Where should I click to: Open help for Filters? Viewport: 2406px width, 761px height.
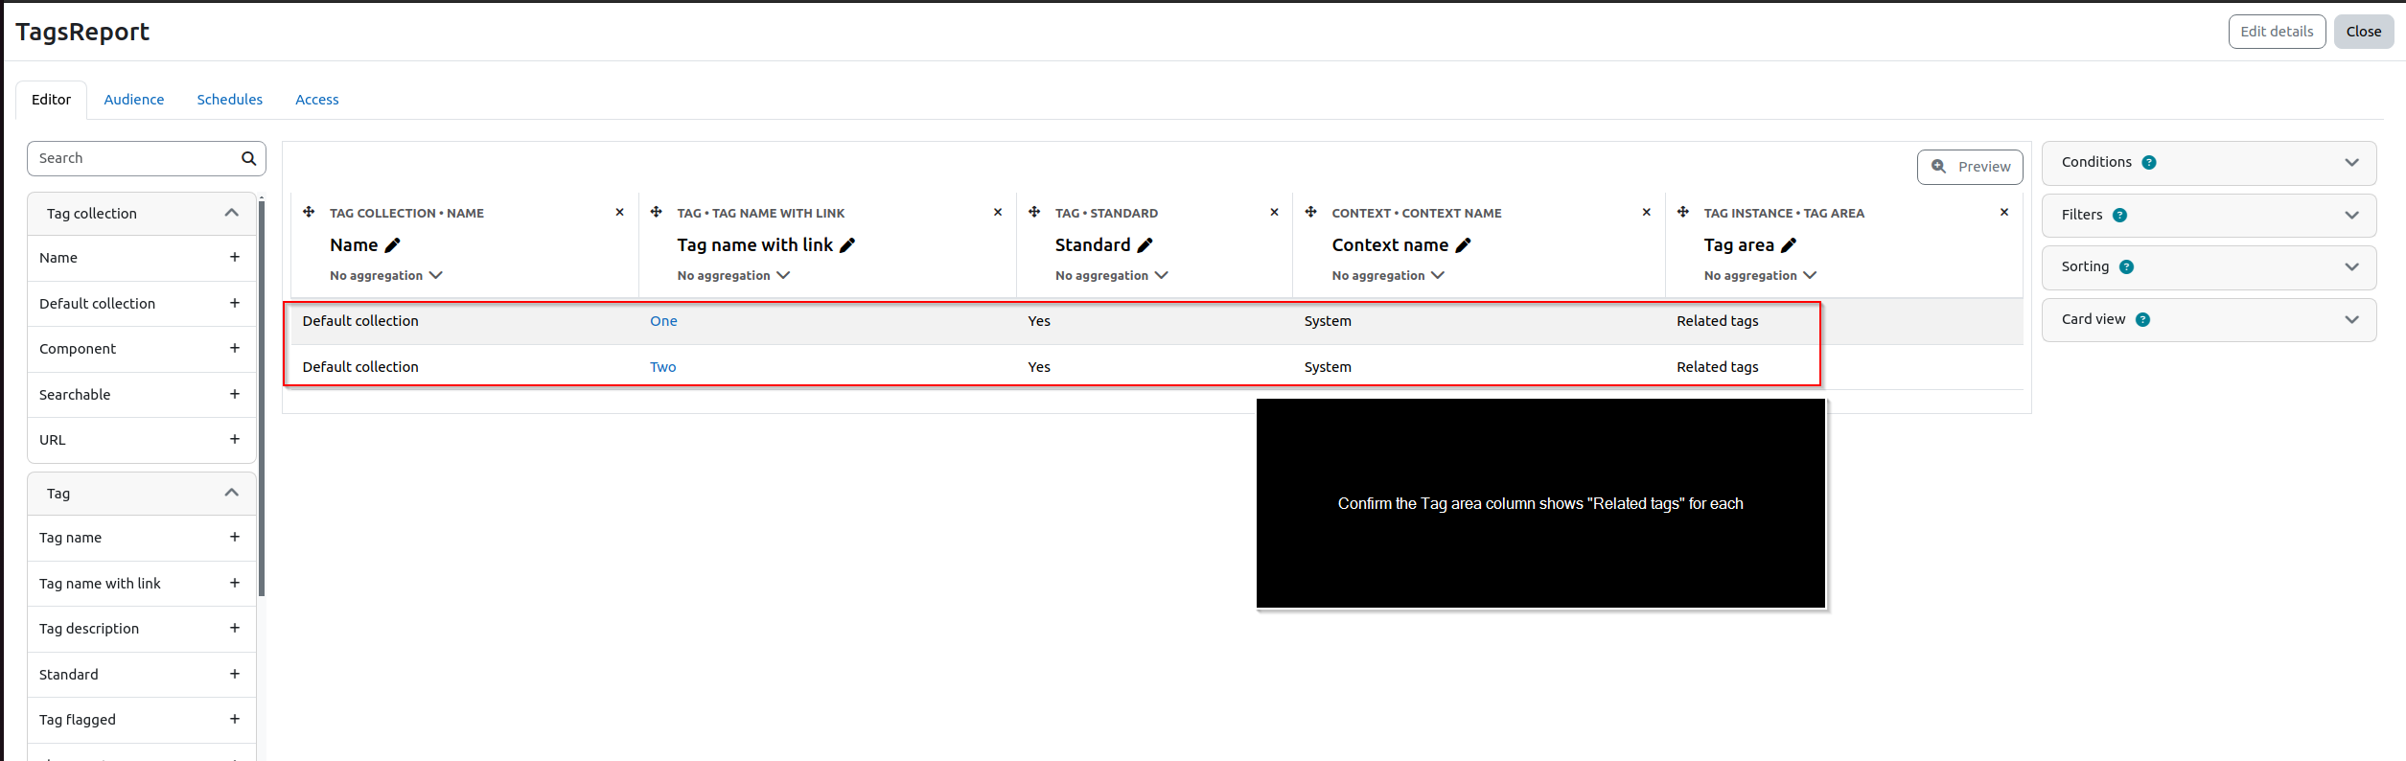click(x=2120, y=216)
